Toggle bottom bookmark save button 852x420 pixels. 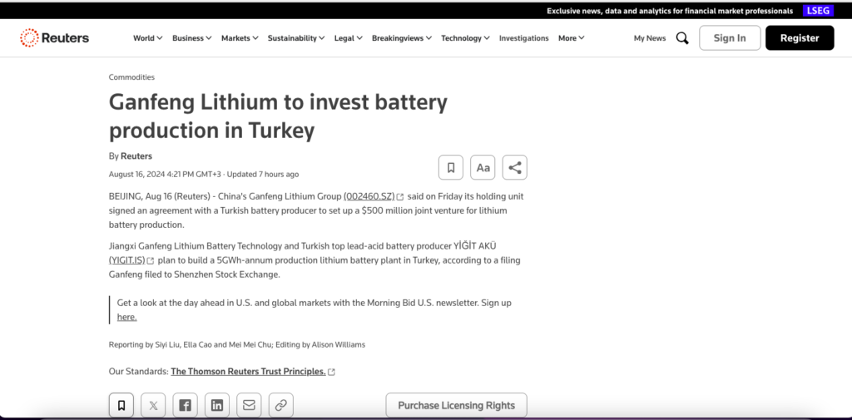tap(121, 405)
